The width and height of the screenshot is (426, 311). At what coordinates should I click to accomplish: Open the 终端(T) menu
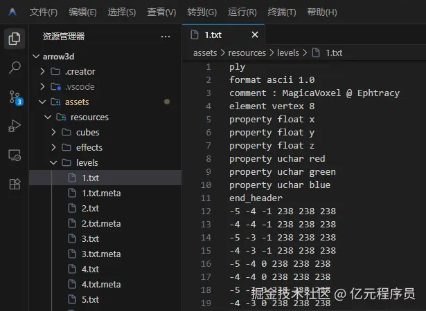282,12
